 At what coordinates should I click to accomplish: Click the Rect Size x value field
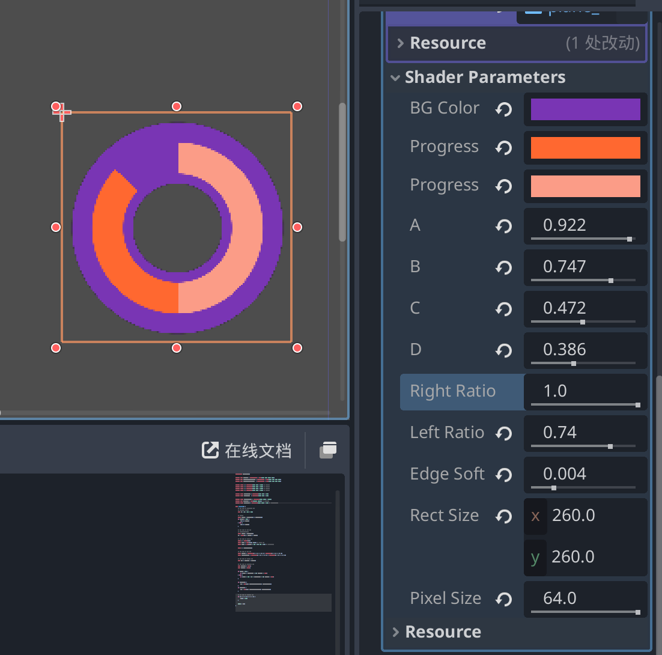[x=585, y=516]
